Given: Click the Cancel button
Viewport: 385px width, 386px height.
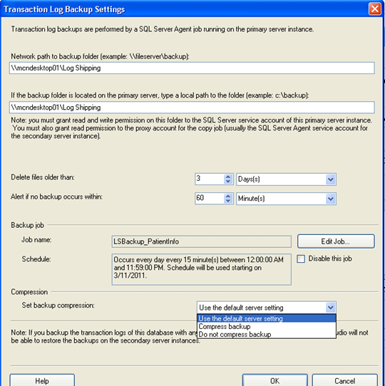Looking at the screenshot, I should click(x=344, y=380).
